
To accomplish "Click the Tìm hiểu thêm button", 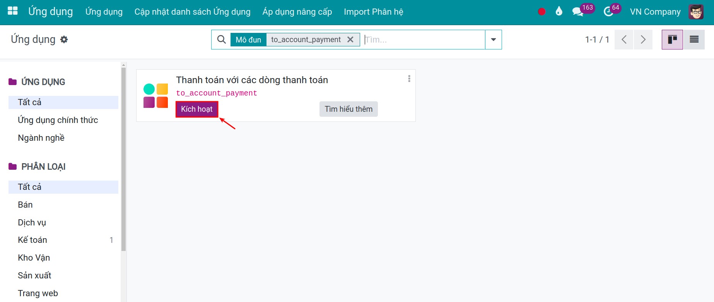I will coord(348,109).
